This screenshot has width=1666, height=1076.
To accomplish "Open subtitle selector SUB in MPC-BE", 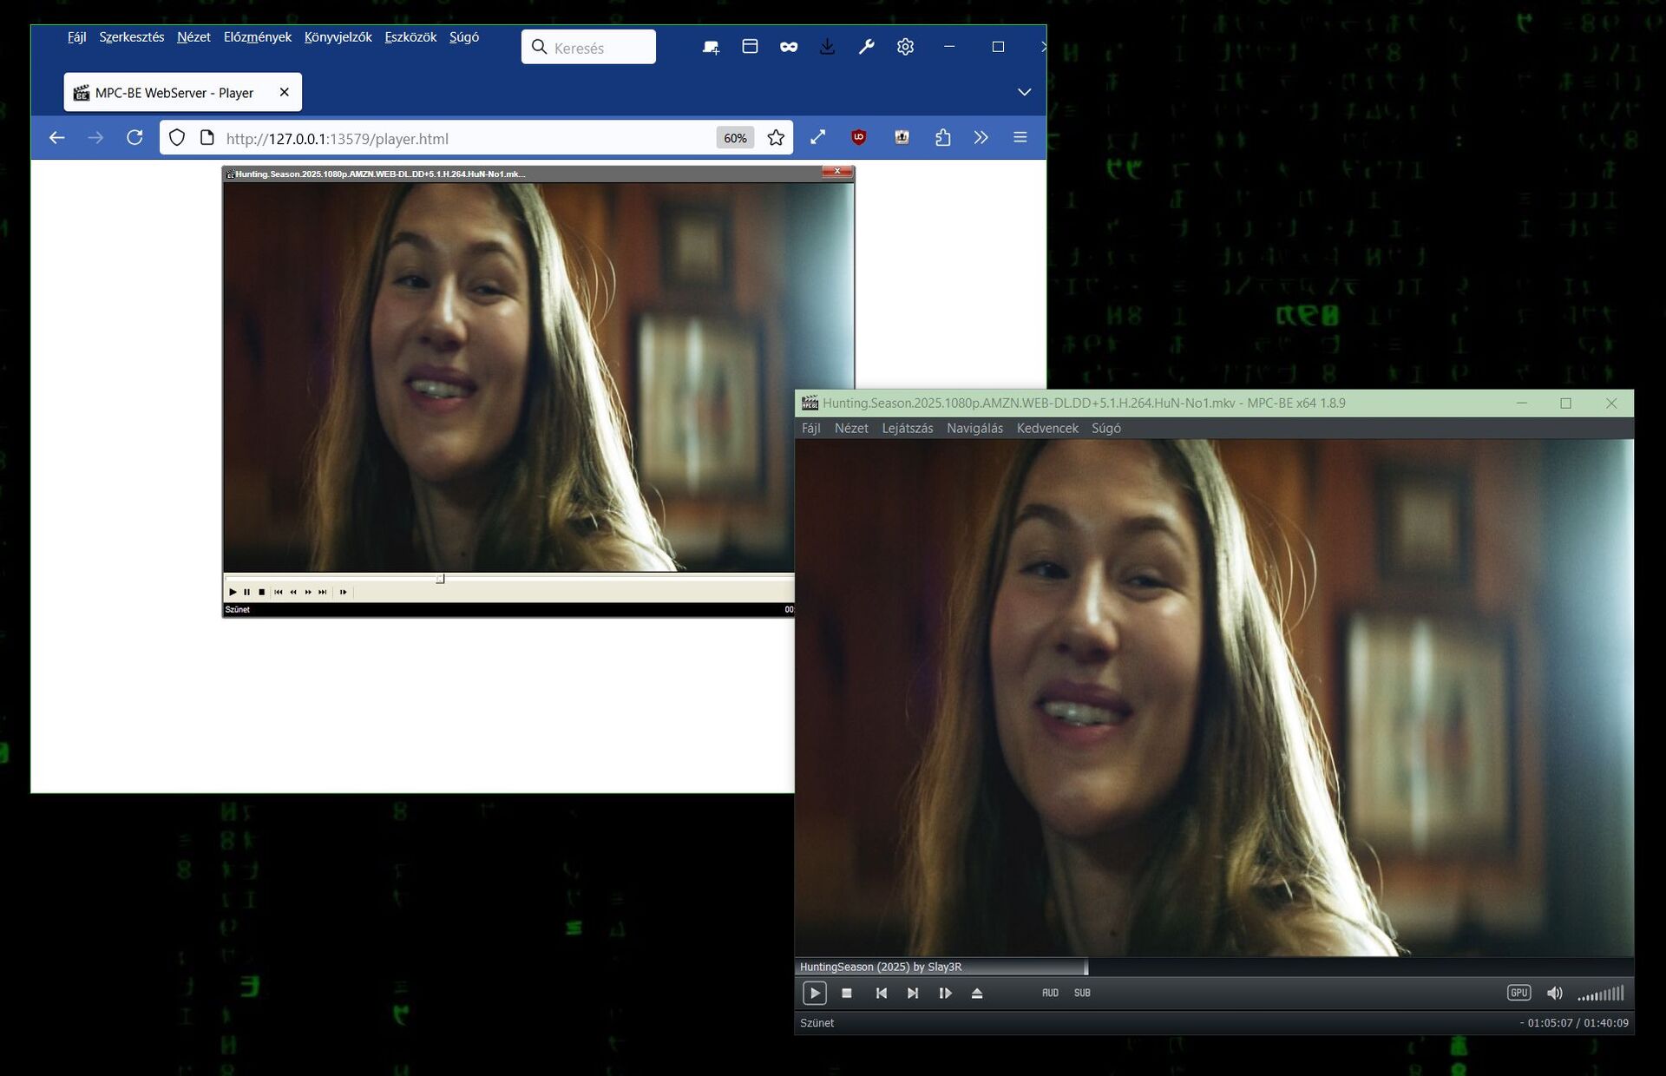I will tap(1082, 993).
